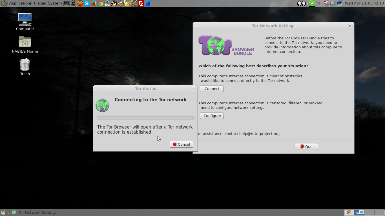Click the Connect button in Tor Network Settings
The width and height of the screenshot is (385, 216).
(x=212, y=89)
